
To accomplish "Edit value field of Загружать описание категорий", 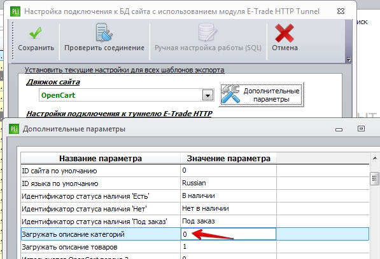I will point(229,234).
